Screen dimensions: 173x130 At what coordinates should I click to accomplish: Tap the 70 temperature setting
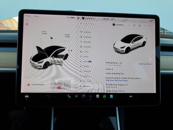[48, 96]
